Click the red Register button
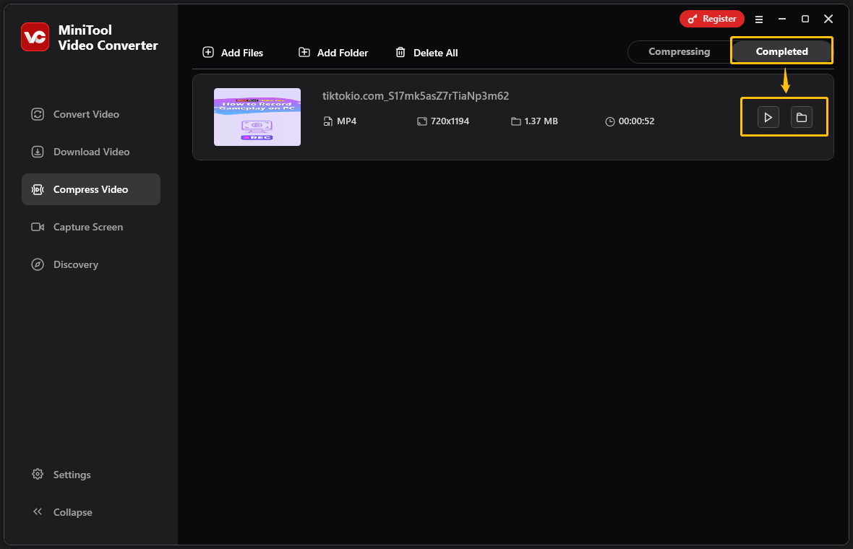The image size is (853, 549). coord(711,19)
